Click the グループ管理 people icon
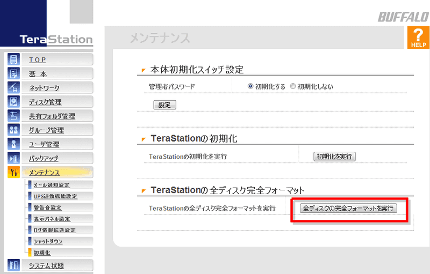This screenshot has height=274, width=430. (x=13, y=130)
